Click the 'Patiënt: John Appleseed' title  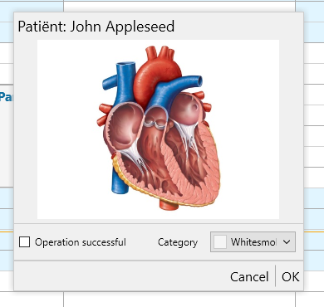(x=96, y=27)
